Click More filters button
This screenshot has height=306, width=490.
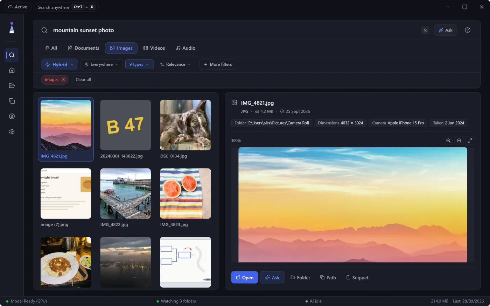point(218,64)
